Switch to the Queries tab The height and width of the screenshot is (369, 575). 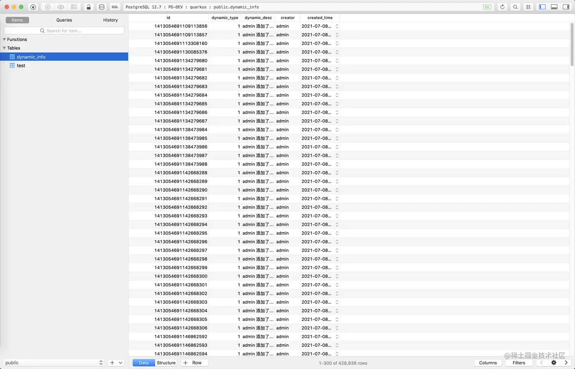[64, 20]
